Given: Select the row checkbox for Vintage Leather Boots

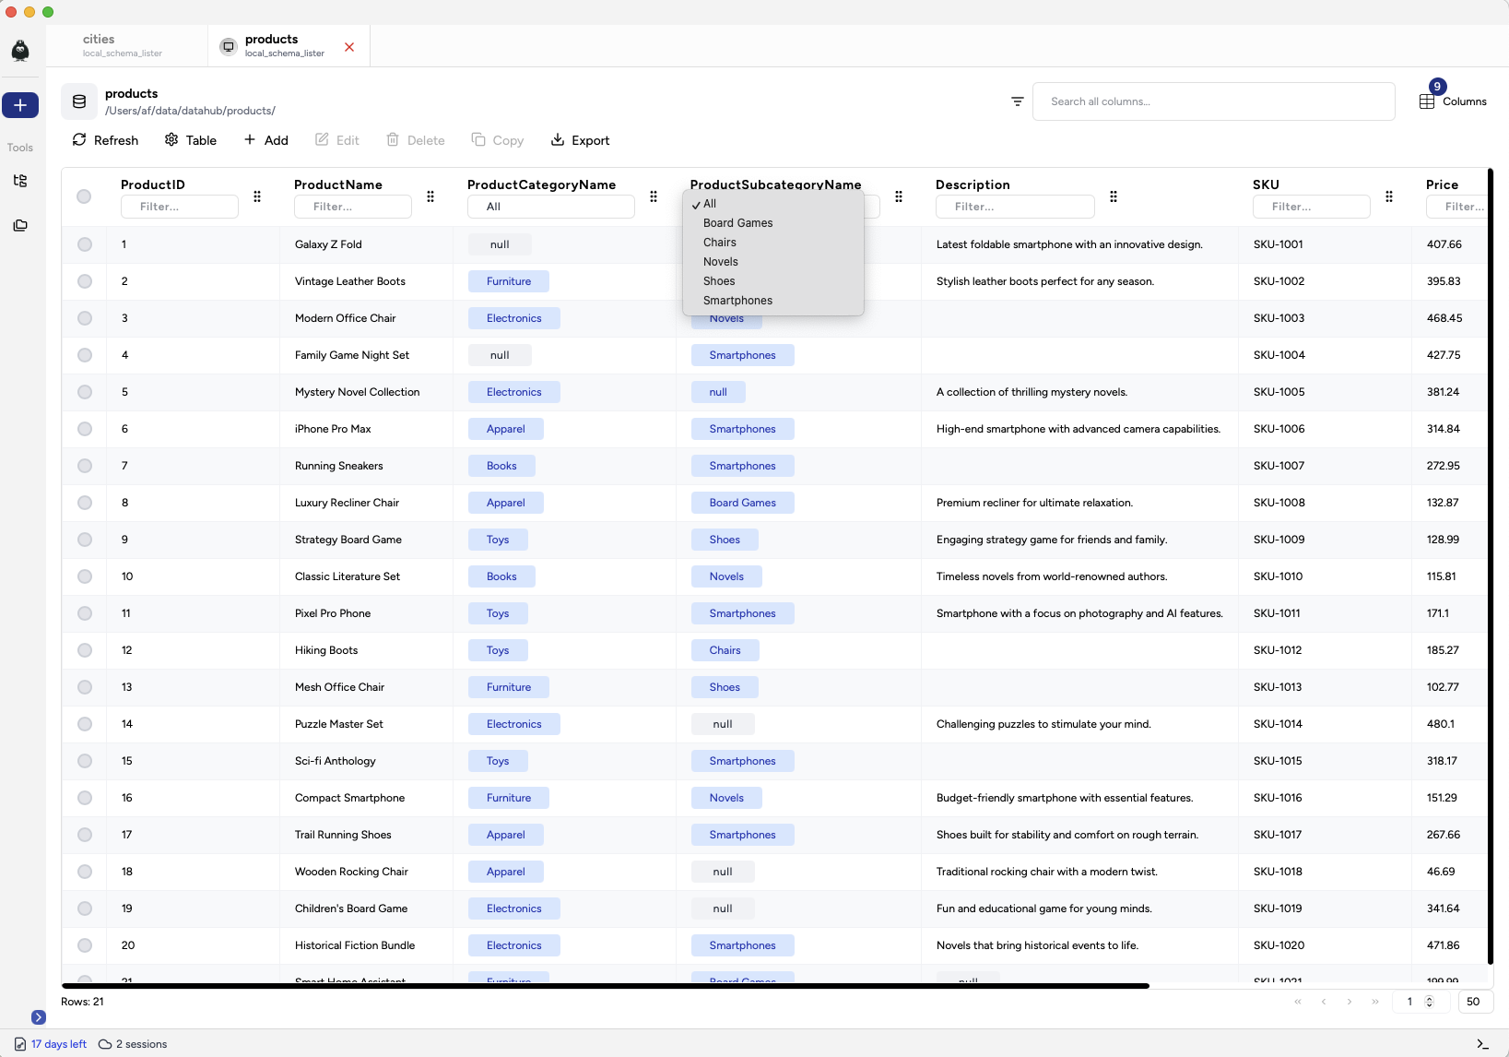Looking at the screenshot, I should click(x=85, y=281).
